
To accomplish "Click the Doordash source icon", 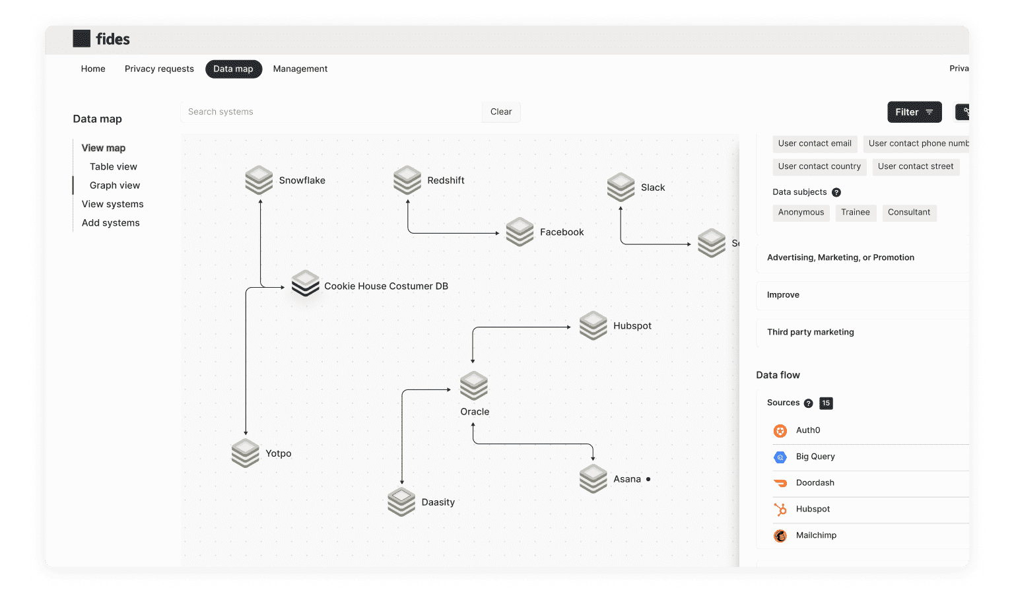I will pos(780,483).
